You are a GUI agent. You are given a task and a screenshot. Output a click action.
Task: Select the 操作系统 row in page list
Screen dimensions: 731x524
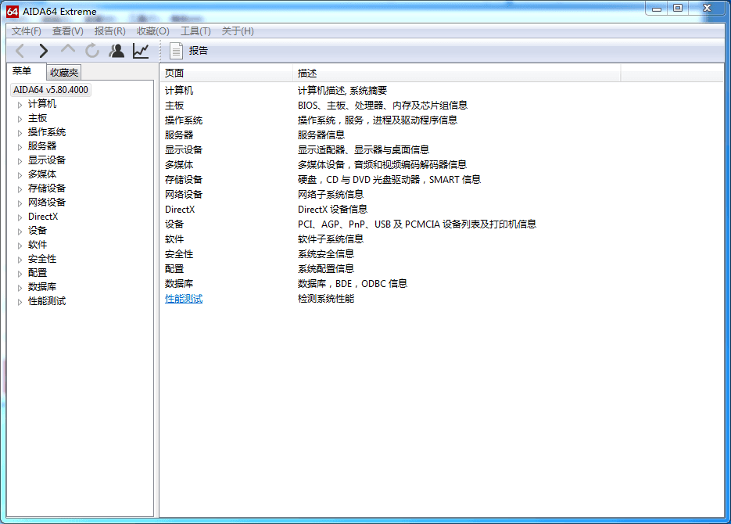pos(184,120)
